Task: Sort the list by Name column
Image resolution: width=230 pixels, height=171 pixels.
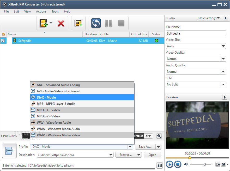Action: (x=44, y=34)
